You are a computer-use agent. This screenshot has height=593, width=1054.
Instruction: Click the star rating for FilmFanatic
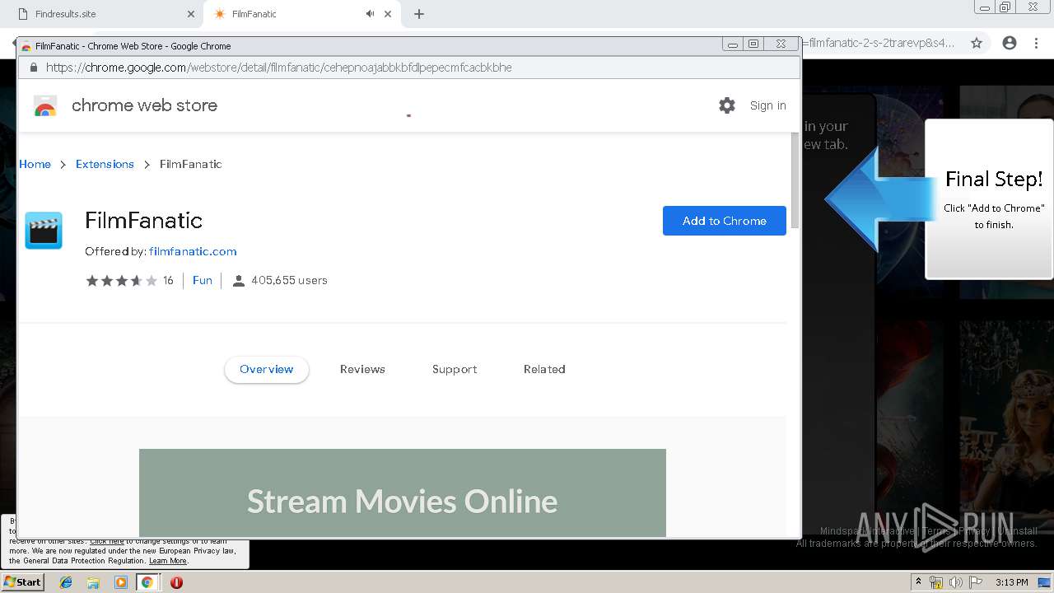pyautogui.click(x=121, y=281)
